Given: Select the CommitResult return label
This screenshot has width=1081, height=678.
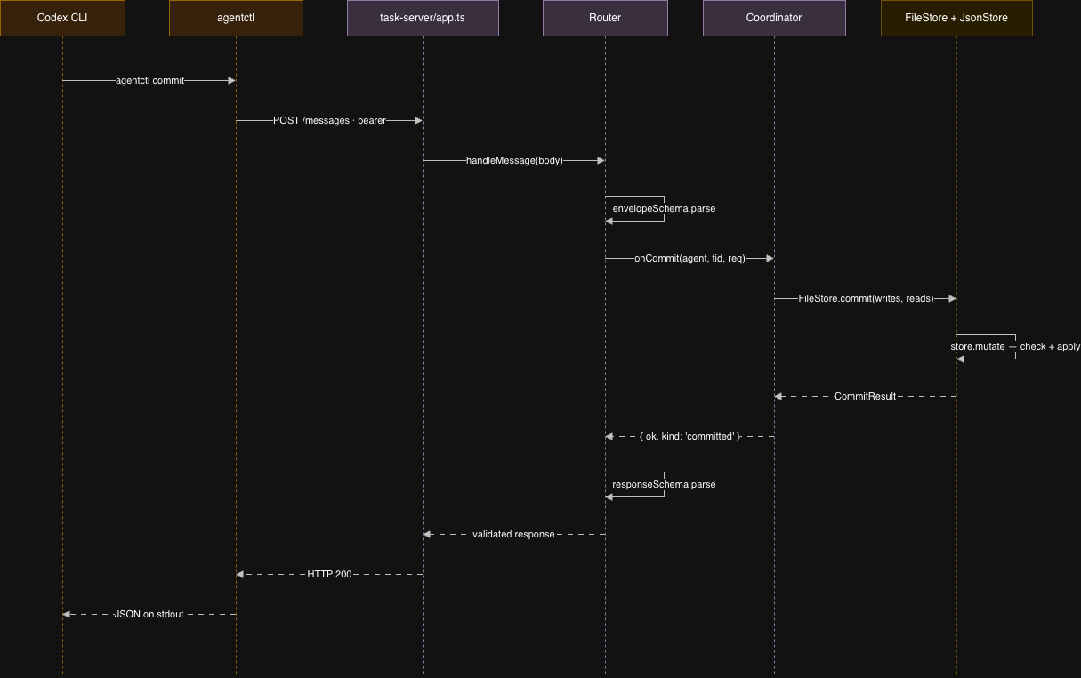Looking at the screenshot, I should click(x=865, y=396).
